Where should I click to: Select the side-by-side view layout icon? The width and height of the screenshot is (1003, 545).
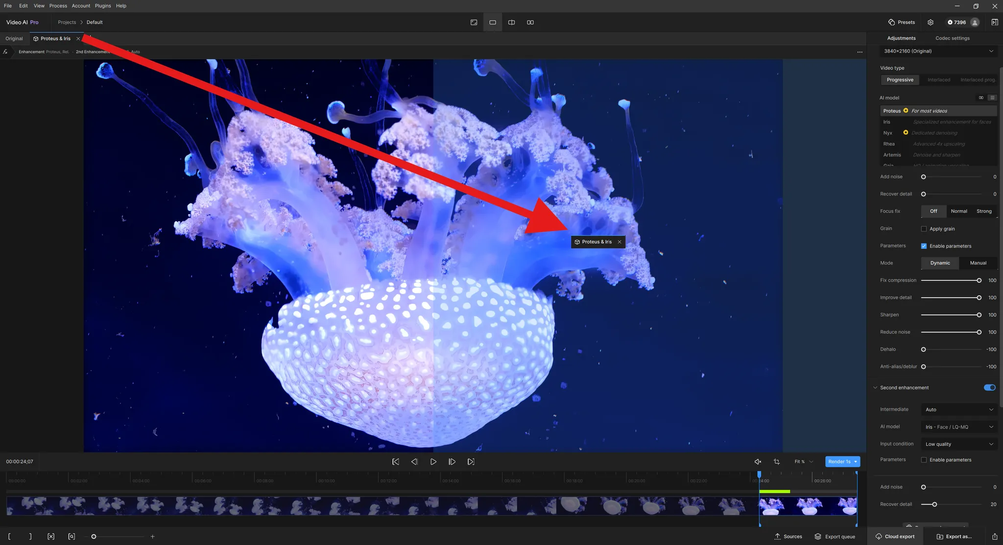530,23
